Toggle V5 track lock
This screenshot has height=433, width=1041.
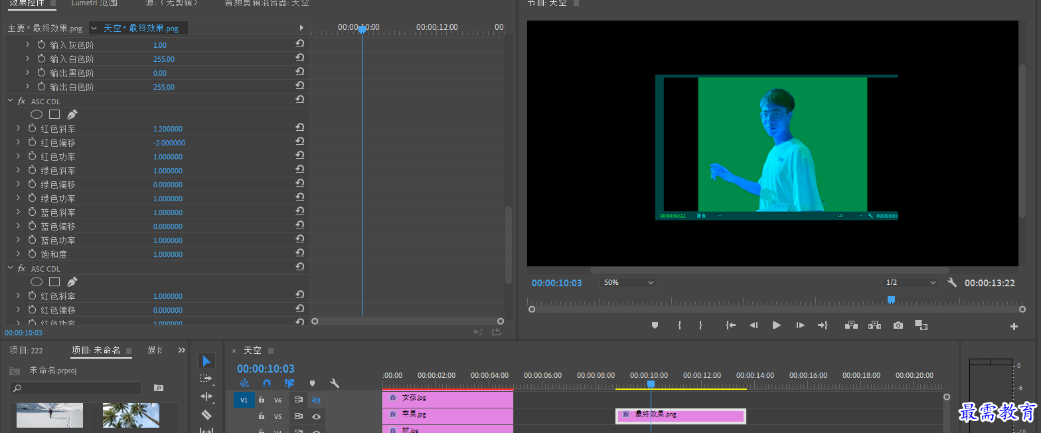tap(262, 416)
